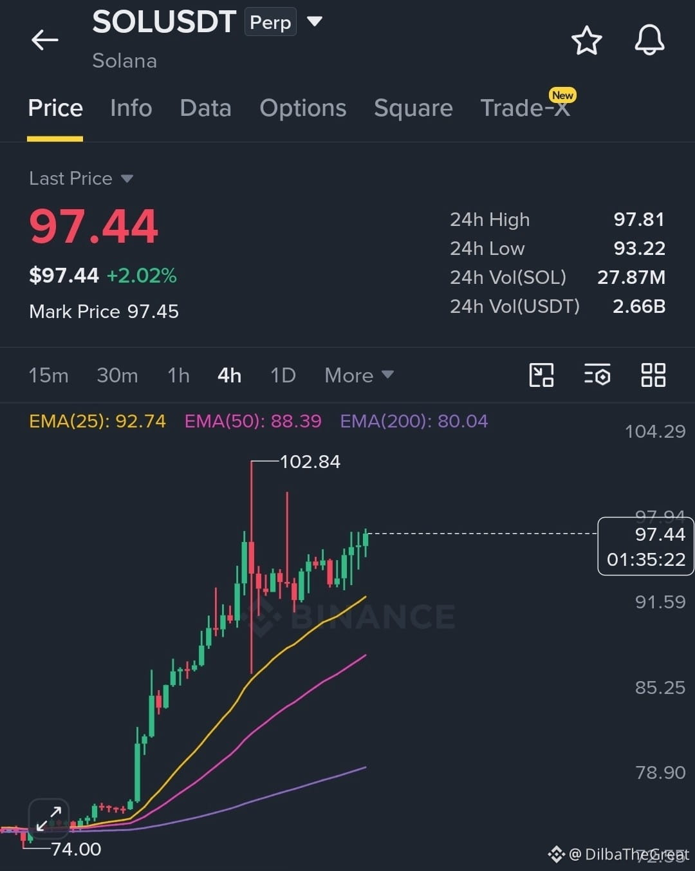Select the 1D timeframe

[x=283, y=375]
